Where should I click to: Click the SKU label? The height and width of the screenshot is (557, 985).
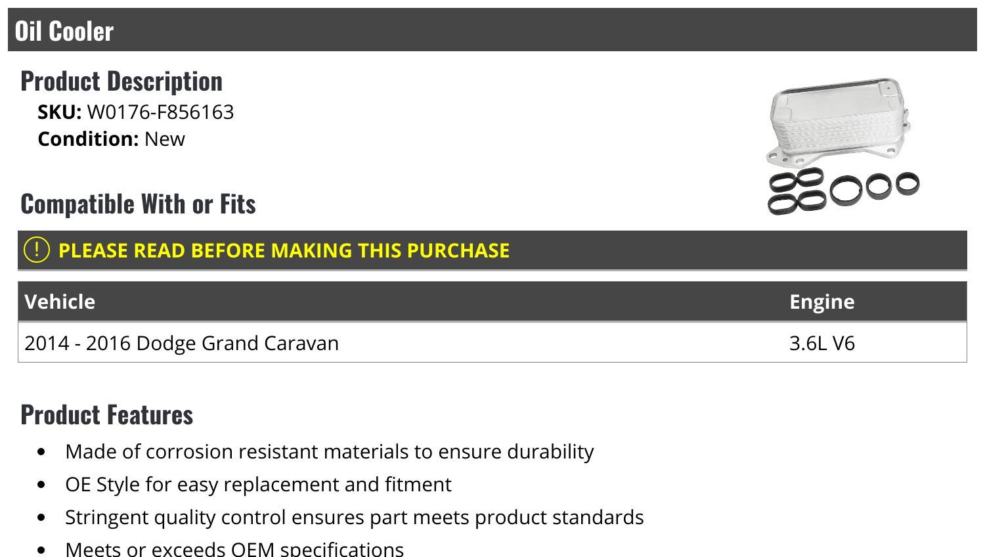pyautogui.click(x=60, y=112)
